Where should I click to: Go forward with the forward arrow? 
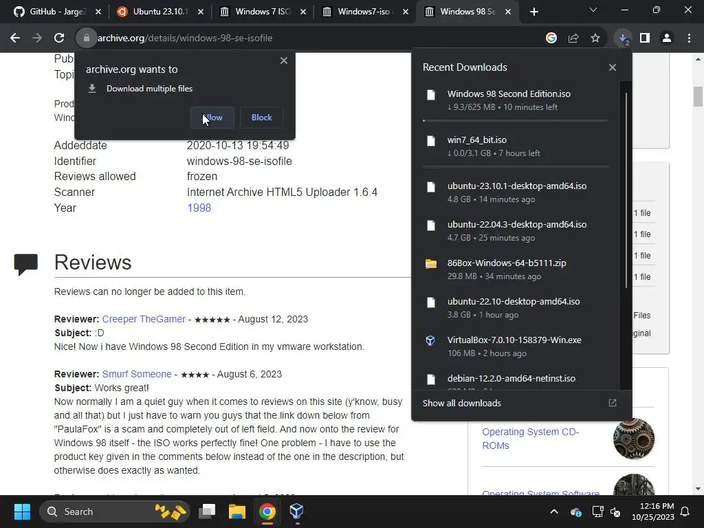(37, 38)
